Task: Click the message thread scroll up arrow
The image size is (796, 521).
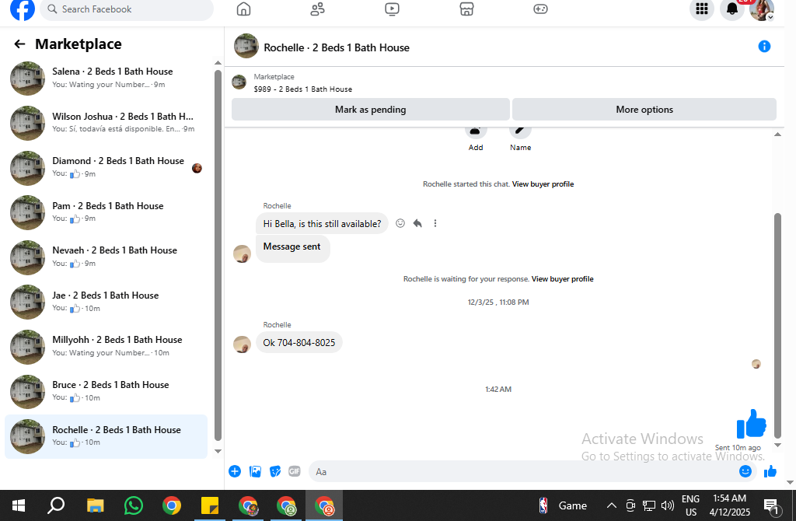Action: 777,134
